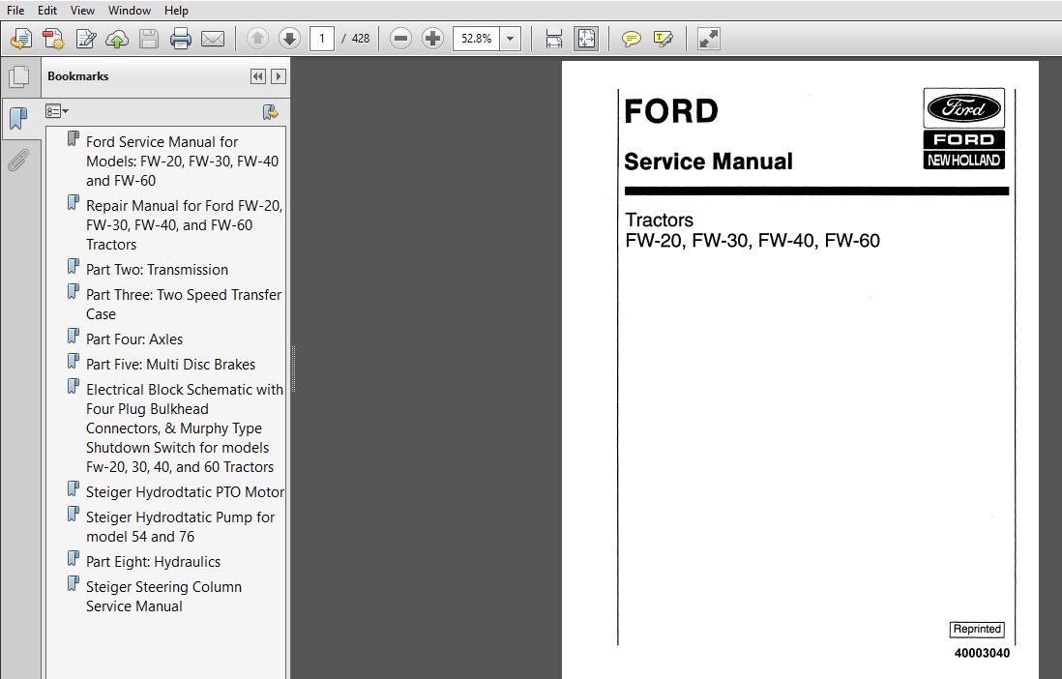Open the Window menu
Screen dimensions: 1062x679
(x=130, y=11)
